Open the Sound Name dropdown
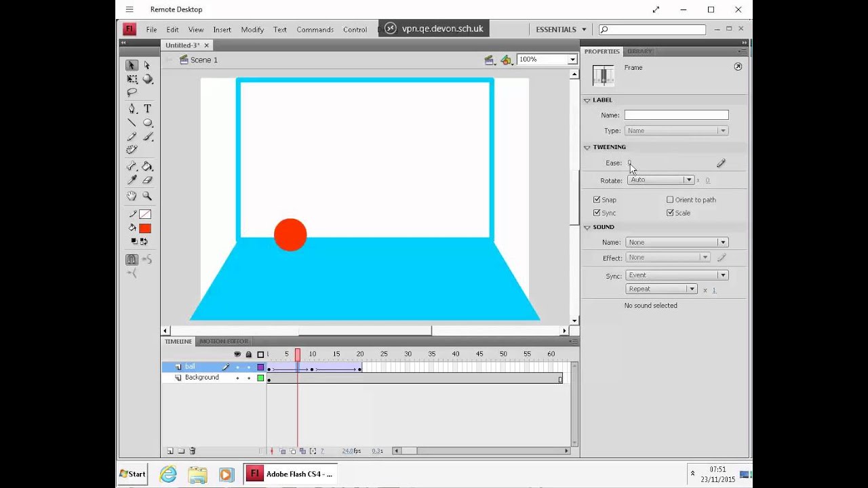The height and width of the screenshot is (488, 868). tap(677, 243)
